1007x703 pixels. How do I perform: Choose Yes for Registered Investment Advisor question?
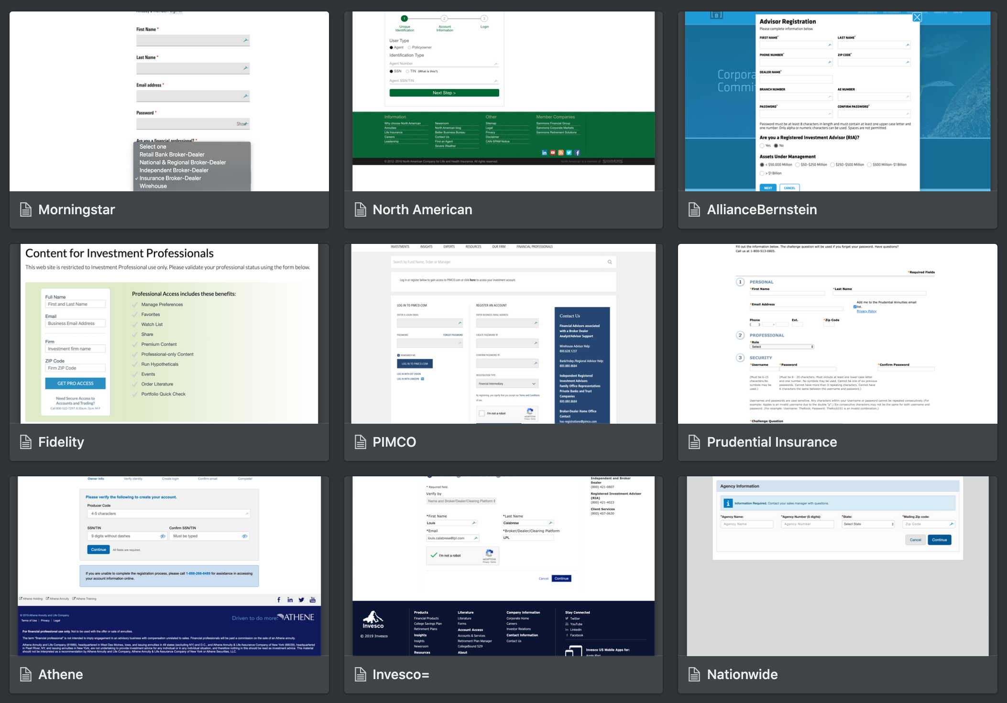tap(762, 145)
